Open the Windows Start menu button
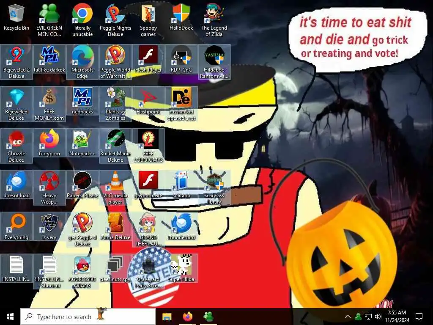This screenshot has height=325, width=433. (x=10, y=317)
